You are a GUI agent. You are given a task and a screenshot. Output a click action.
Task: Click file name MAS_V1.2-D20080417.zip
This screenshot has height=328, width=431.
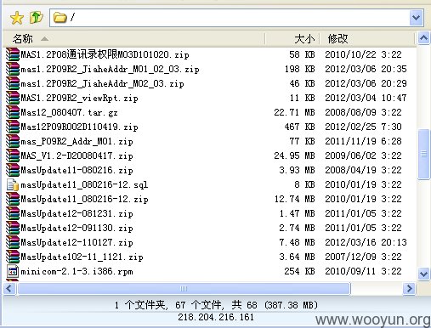tap(77, 156)
